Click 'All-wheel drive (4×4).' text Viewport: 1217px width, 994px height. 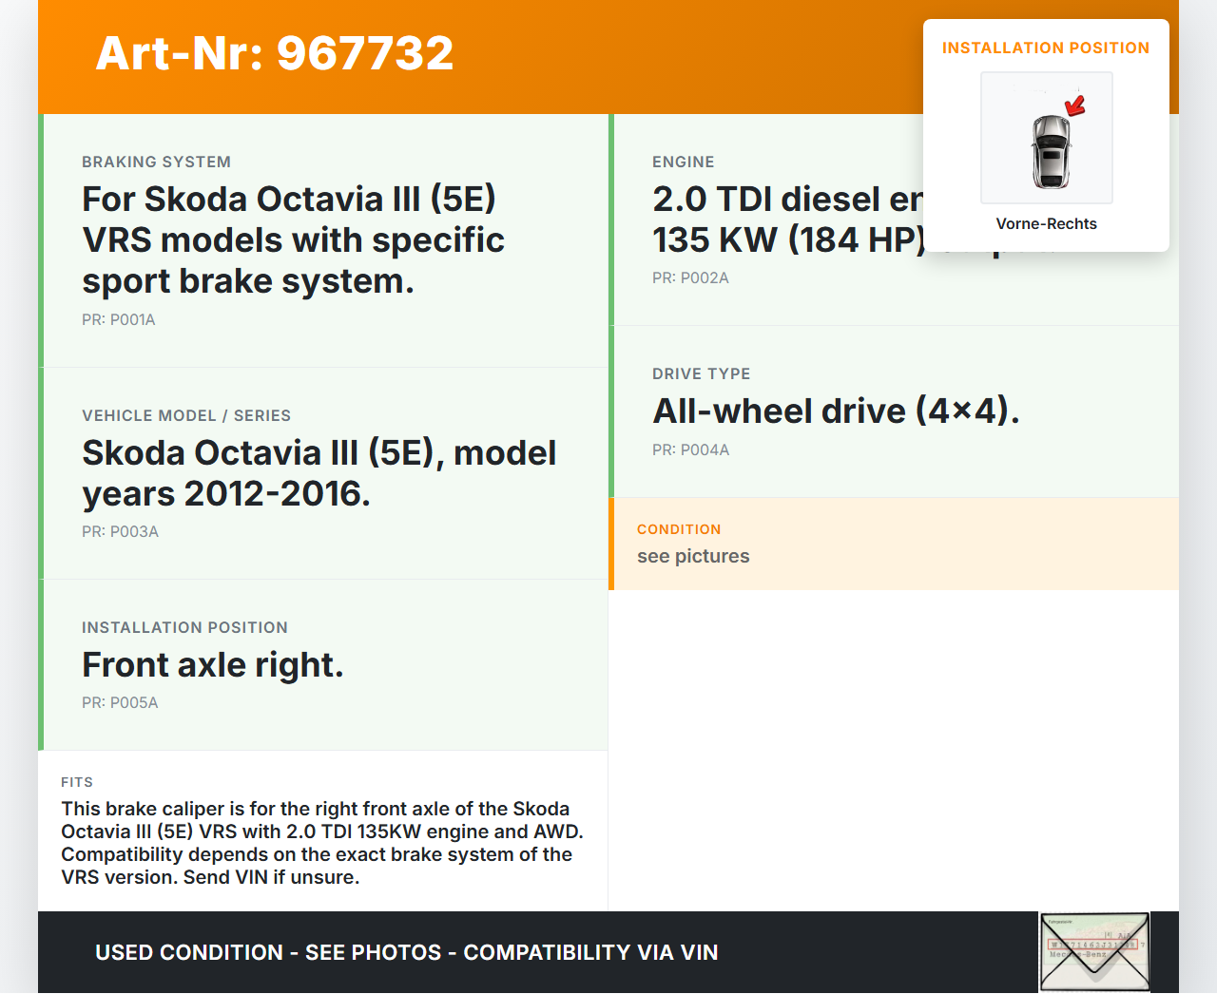(836, 411)
